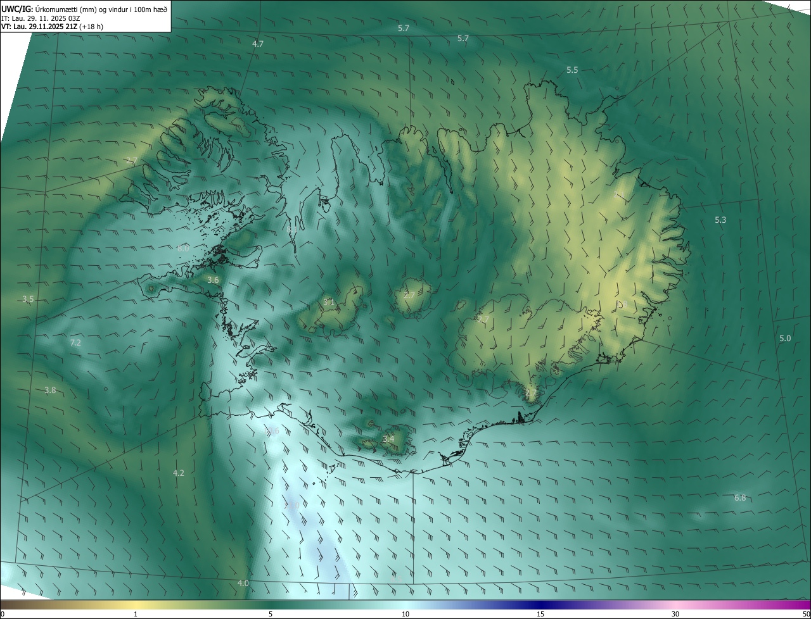This screenshot has height=619, width=811.
Task: Click the 10 tick on the color scale
Action: click(x=405, y=614)
